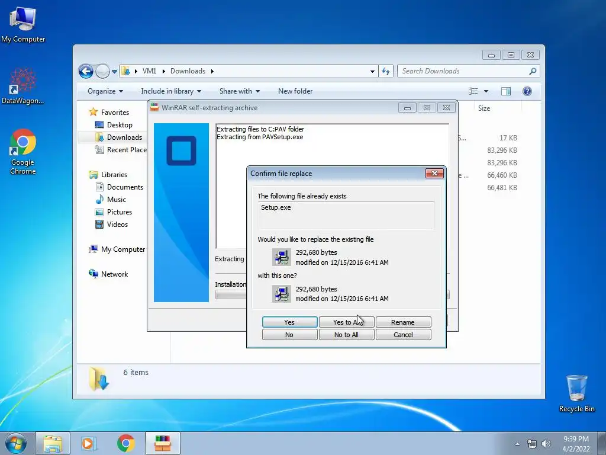
Task: Click the Size column header
Action: [484, 108]
